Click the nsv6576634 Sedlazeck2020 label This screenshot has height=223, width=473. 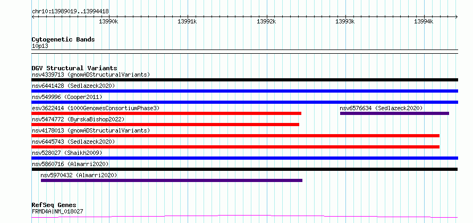pos(381,108)
